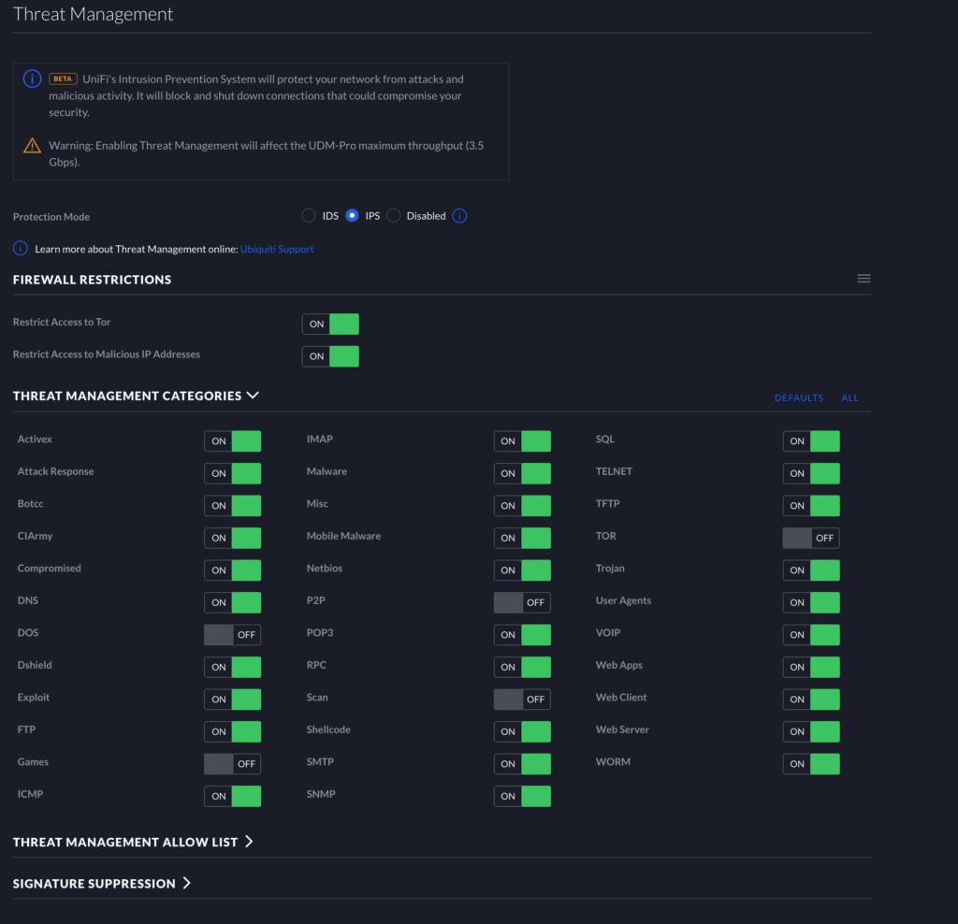Collapse the Threat Management Categories section
Image resolution: width=958 pixels, height=924 pixels.
coord(253,396)
